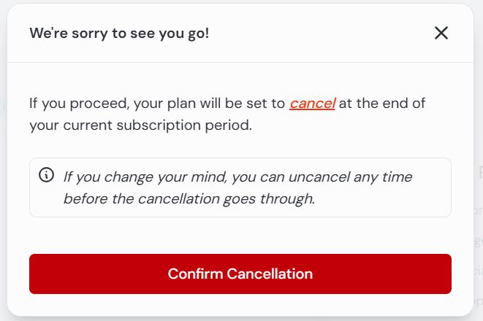Screen dimensions: 483x321
Task: Click the "We're sorry to see you go!" heading
Action: coord(119,34)
